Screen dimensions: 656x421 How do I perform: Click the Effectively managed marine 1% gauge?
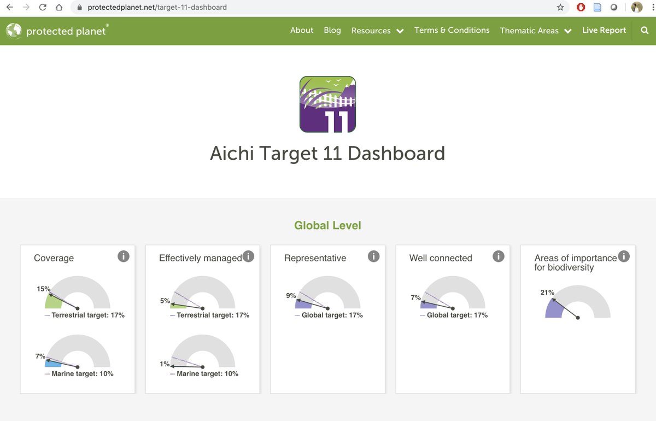tap(203, 351)
